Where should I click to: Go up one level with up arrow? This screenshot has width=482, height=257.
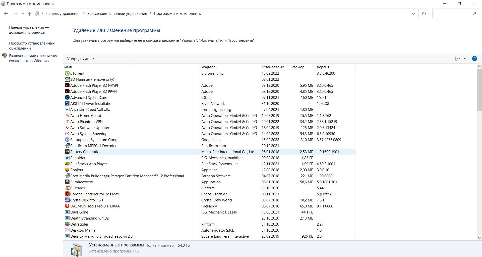(x=30, y=14)
